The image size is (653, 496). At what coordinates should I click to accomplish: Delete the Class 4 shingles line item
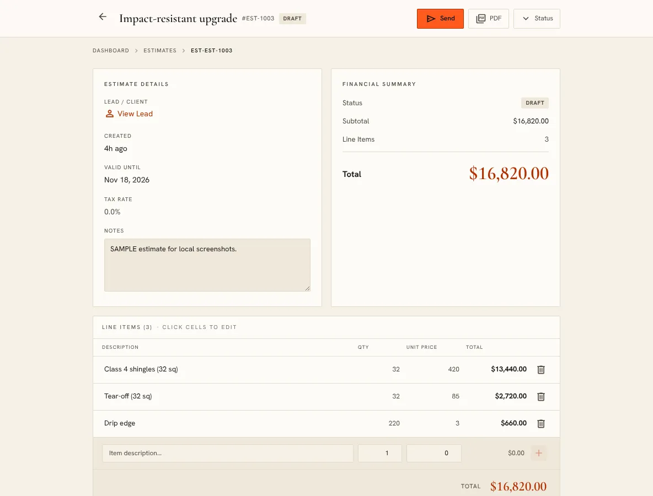(540, 369)
